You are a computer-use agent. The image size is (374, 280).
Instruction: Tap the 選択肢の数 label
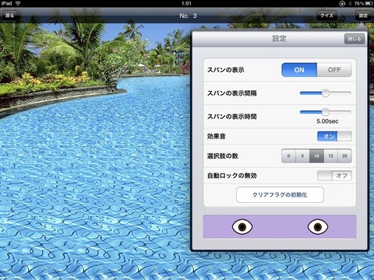tap(223, 156)
